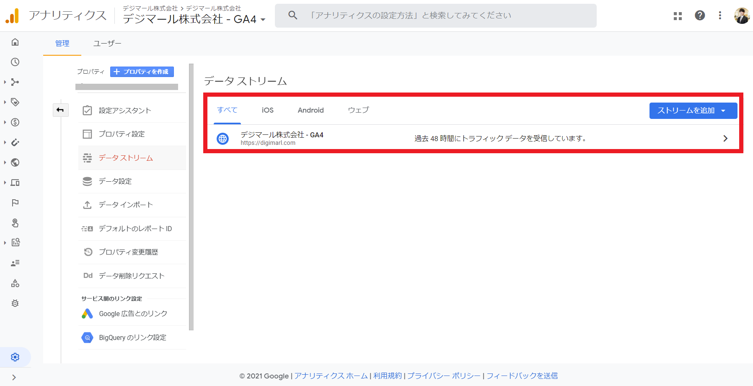753x386 pixels.
Task: Open プロパティ設定 menu item
Action: click(132, 134)
